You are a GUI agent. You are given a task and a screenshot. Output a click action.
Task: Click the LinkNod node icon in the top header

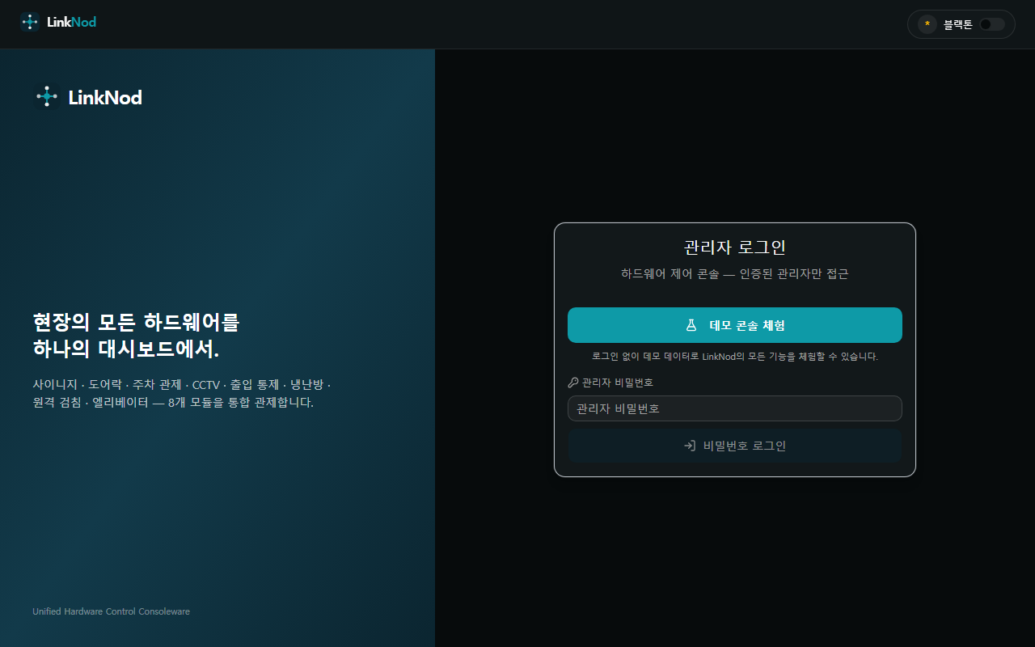(30, 23)
